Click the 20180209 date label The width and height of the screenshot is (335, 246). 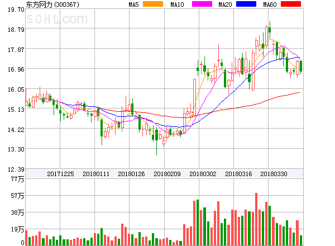167,174
